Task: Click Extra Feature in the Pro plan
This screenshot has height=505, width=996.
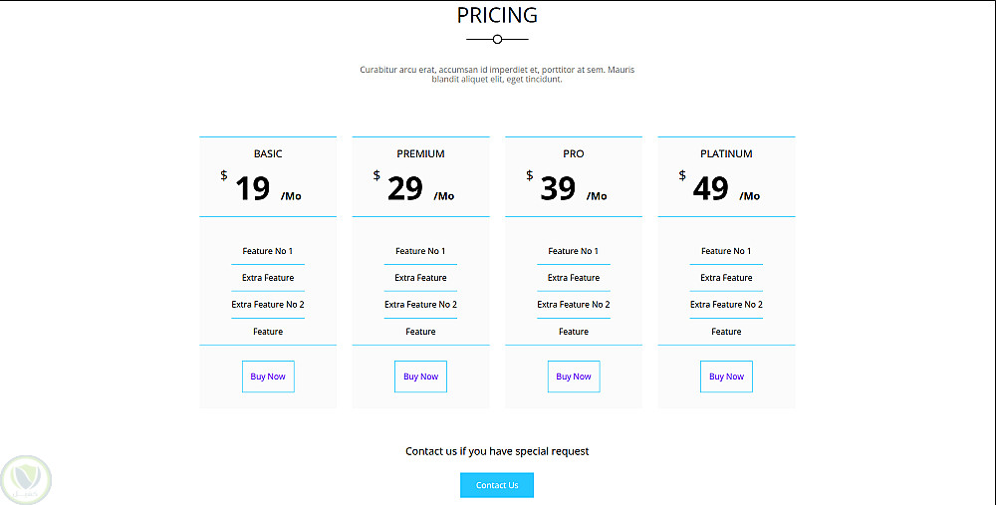Action: [574, 278]
